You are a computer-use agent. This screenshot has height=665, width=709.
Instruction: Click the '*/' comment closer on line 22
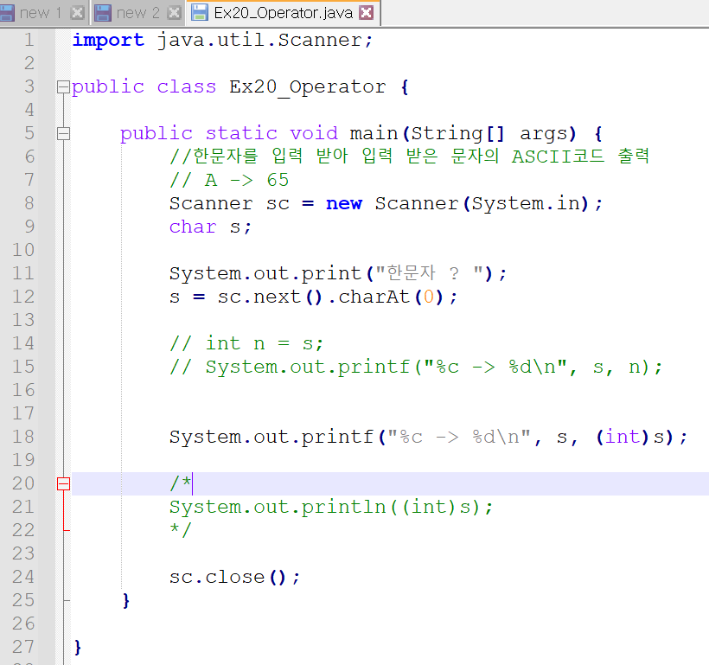point(181,530)
